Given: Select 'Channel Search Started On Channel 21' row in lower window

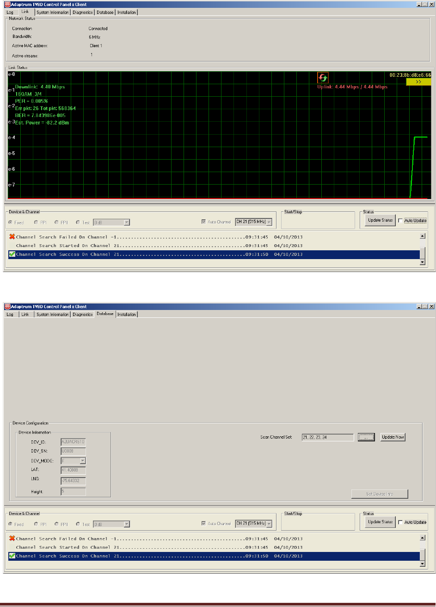Looking at the screenshot, I should pos(214,547).
